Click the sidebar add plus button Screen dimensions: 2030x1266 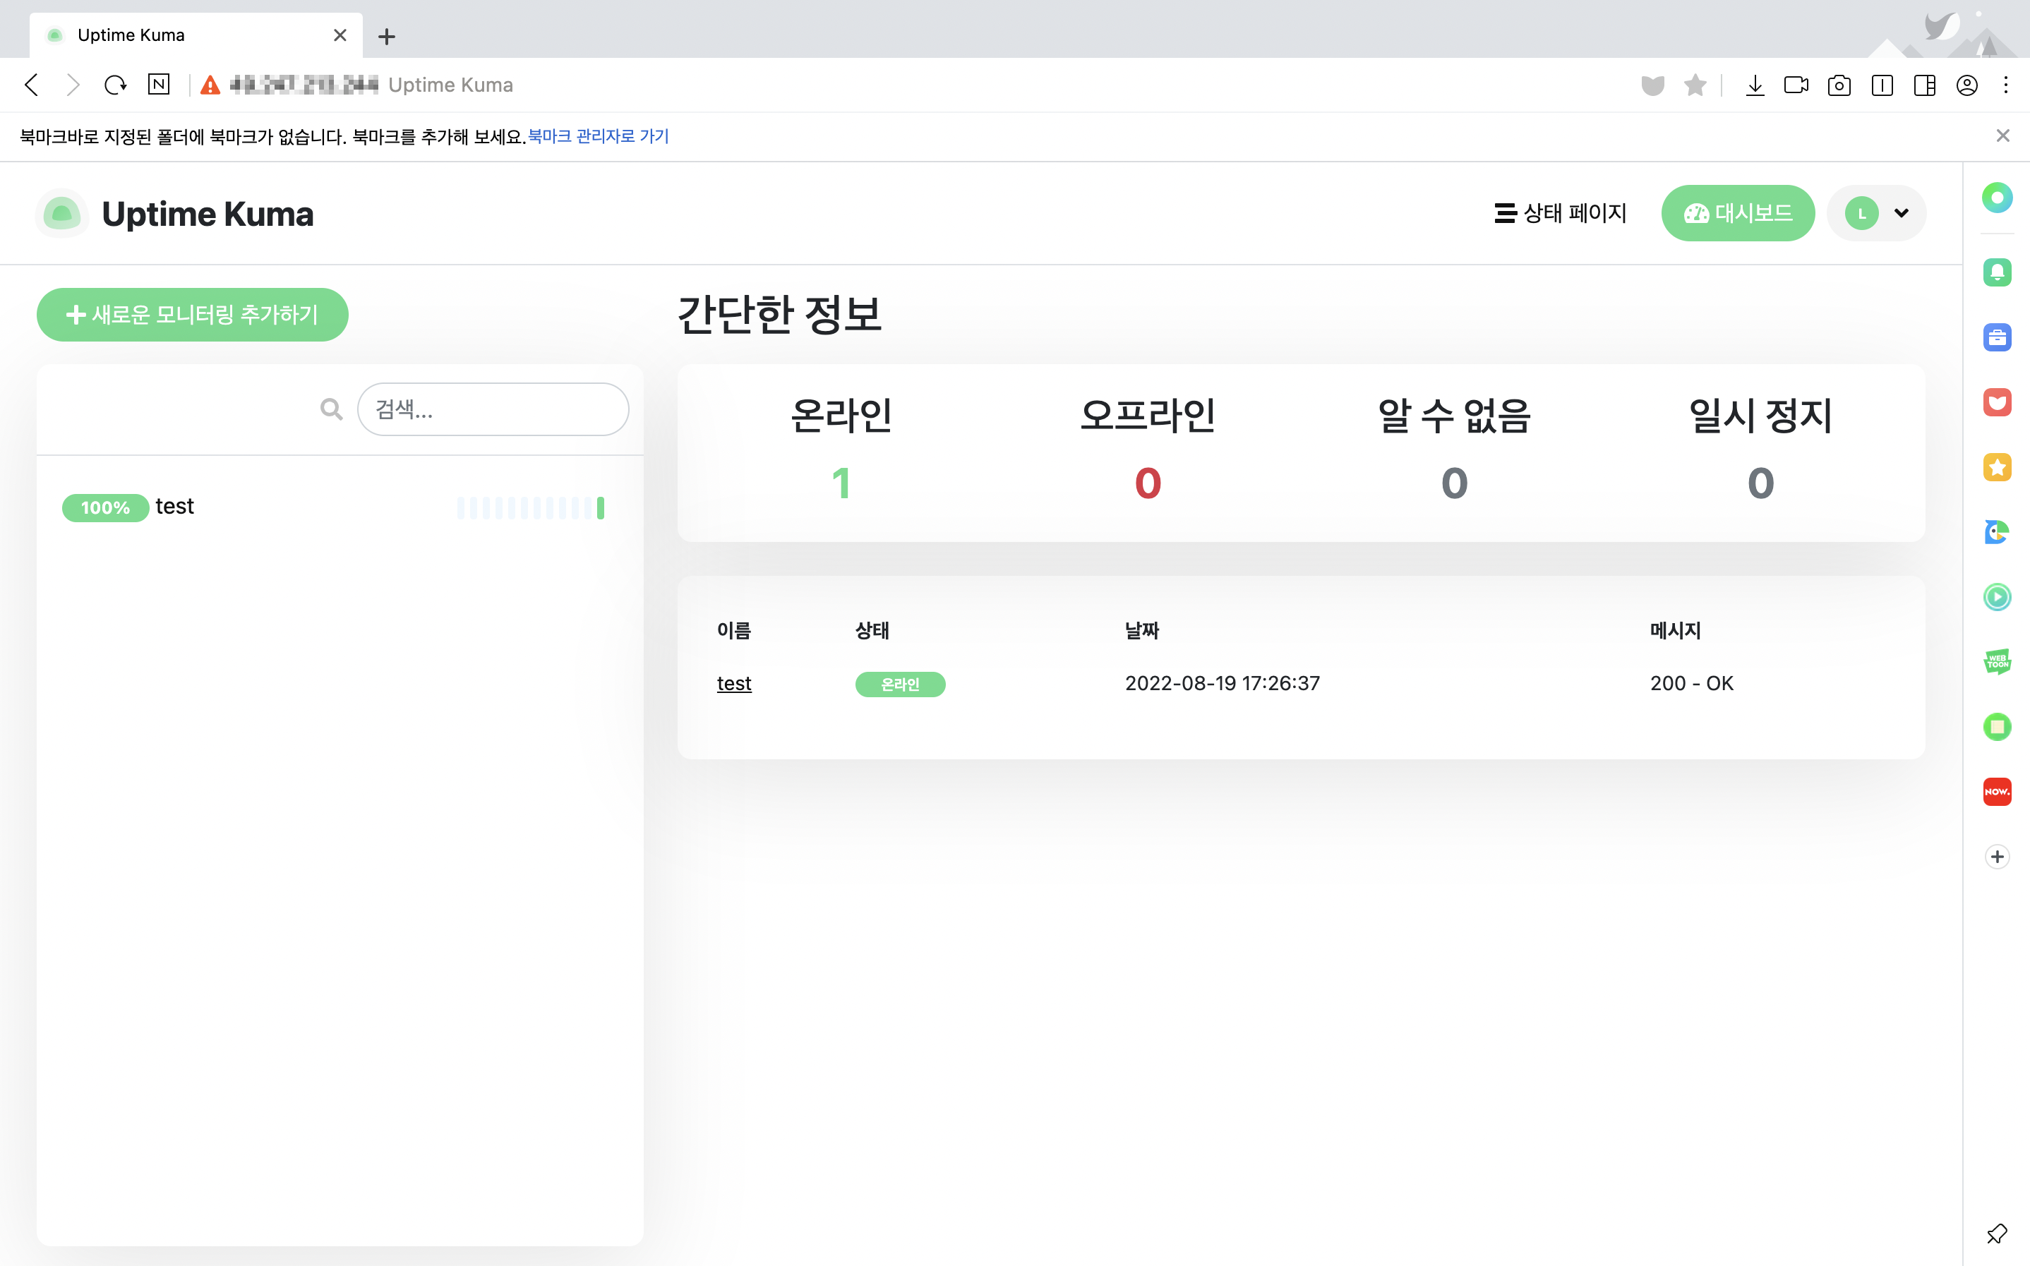tap(1997, 857)
